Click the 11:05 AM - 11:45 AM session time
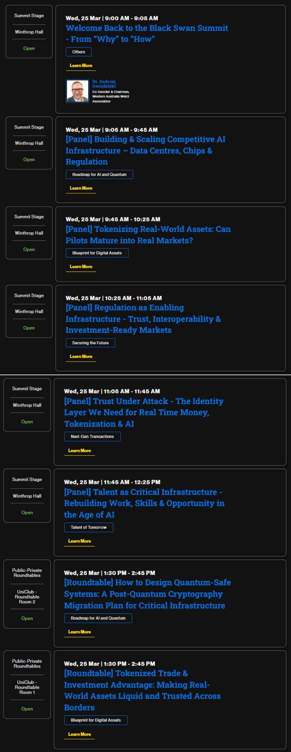 (132, 391)
